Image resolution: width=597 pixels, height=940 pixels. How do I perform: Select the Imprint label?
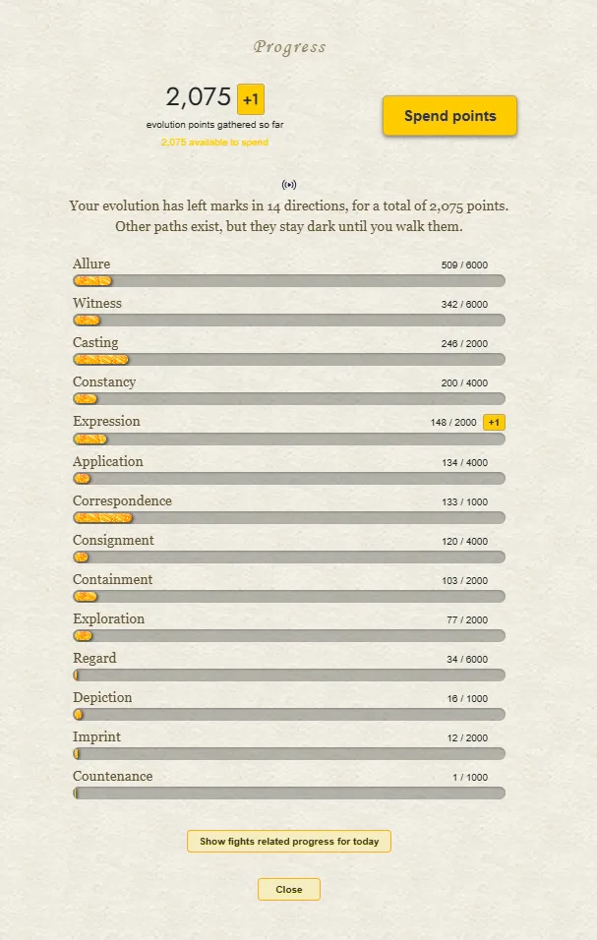[96, 736]
